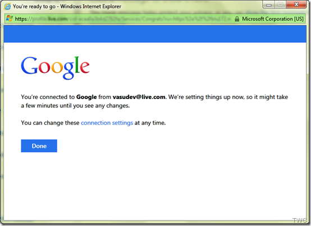Image resolution: width=311 pixels, height=226 pixels.
Task: Click the Windows Live favicon beside the URL
Action: pos(10,19)
